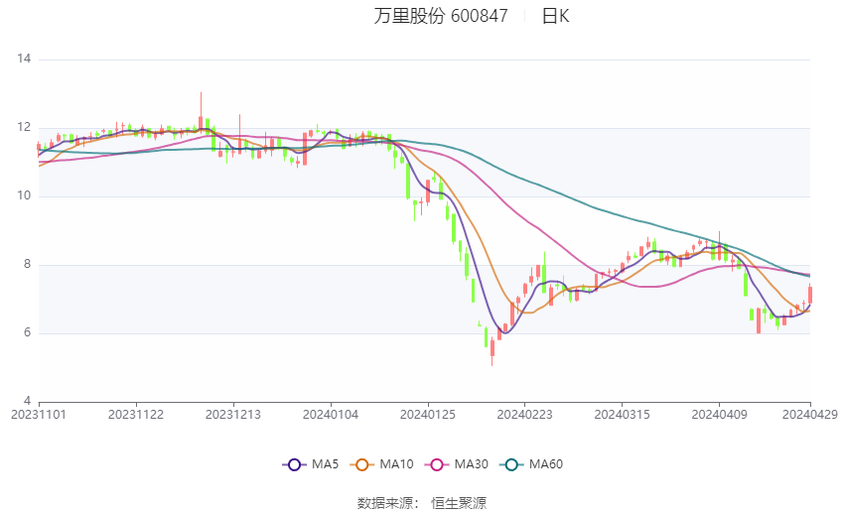Click the lowest red candle near 5
This screenshot has height=513, width=844.
492,351
